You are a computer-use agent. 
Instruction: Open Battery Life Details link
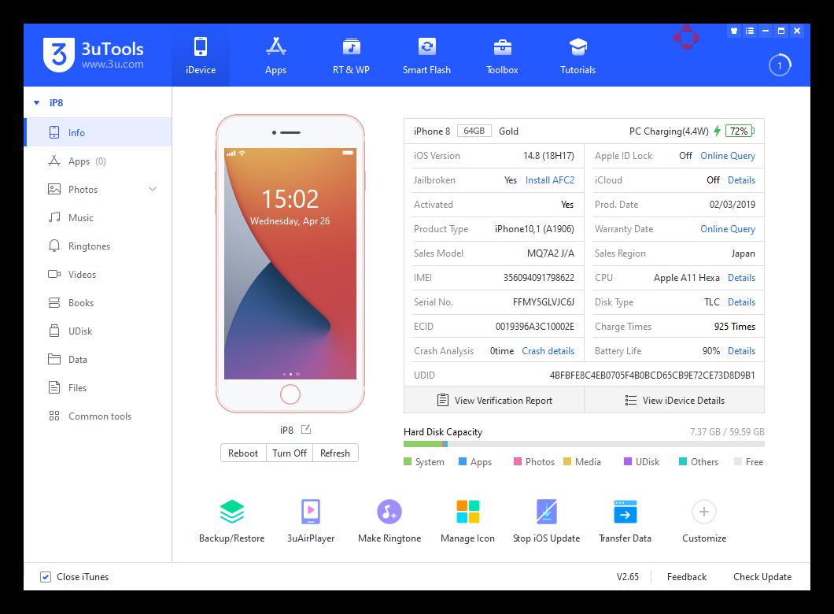click(741, 351)
